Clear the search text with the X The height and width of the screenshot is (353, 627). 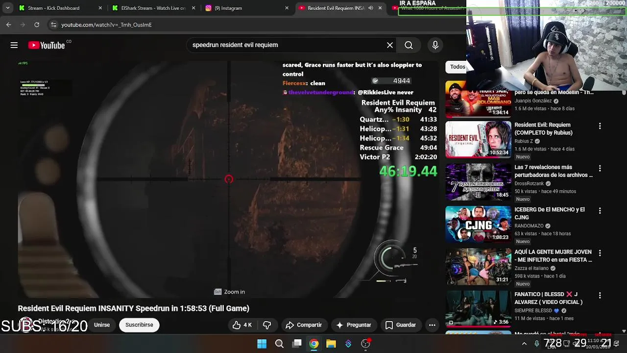pos(390,45)
